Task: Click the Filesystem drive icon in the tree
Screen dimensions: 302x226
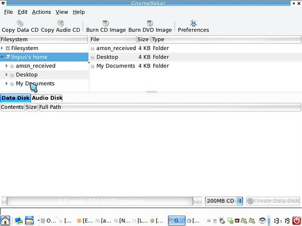Action: click(x=8, y=48)
